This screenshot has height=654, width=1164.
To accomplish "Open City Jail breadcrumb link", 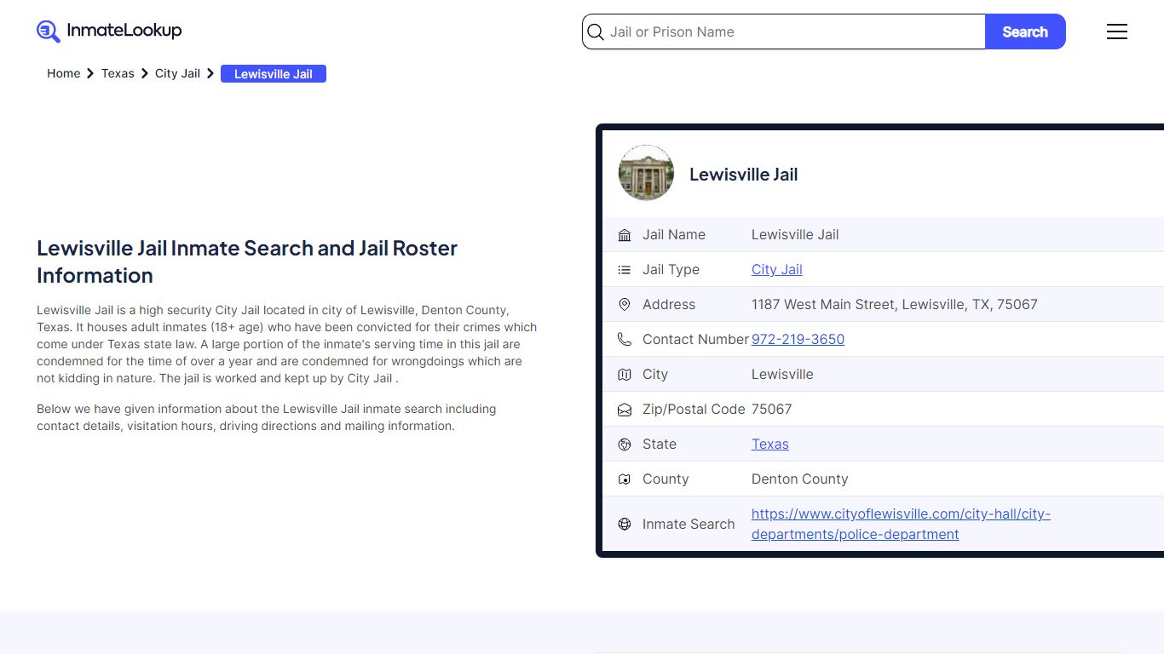I will point(177,74).
